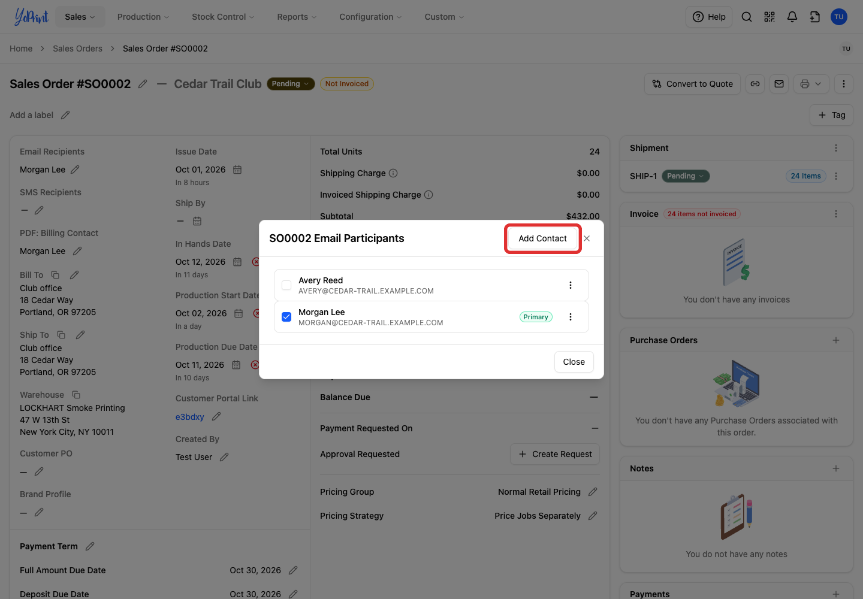863x599 pixels.
Task: Check the Avery Reed checkbox
Action: pyautogui.click(x=286, y=285)
